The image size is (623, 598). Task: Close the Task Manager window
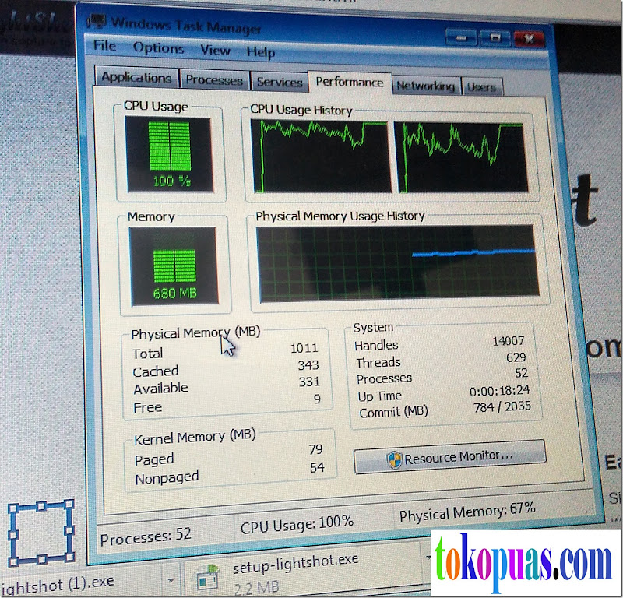click(529, 39)
